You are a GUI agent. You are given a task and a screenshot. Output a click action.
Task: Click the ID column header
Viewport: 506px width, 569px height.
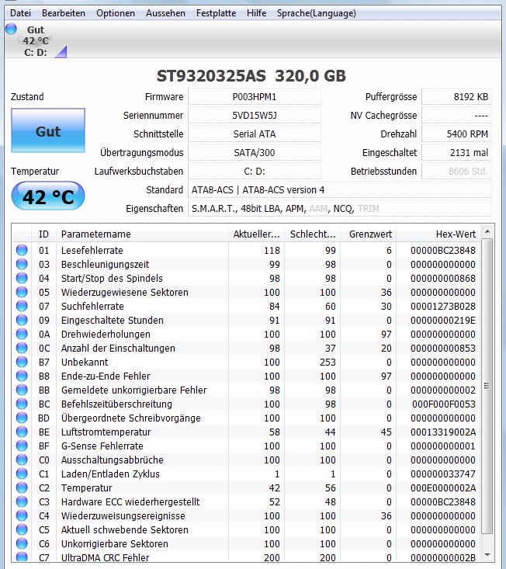tap(43, 234)
